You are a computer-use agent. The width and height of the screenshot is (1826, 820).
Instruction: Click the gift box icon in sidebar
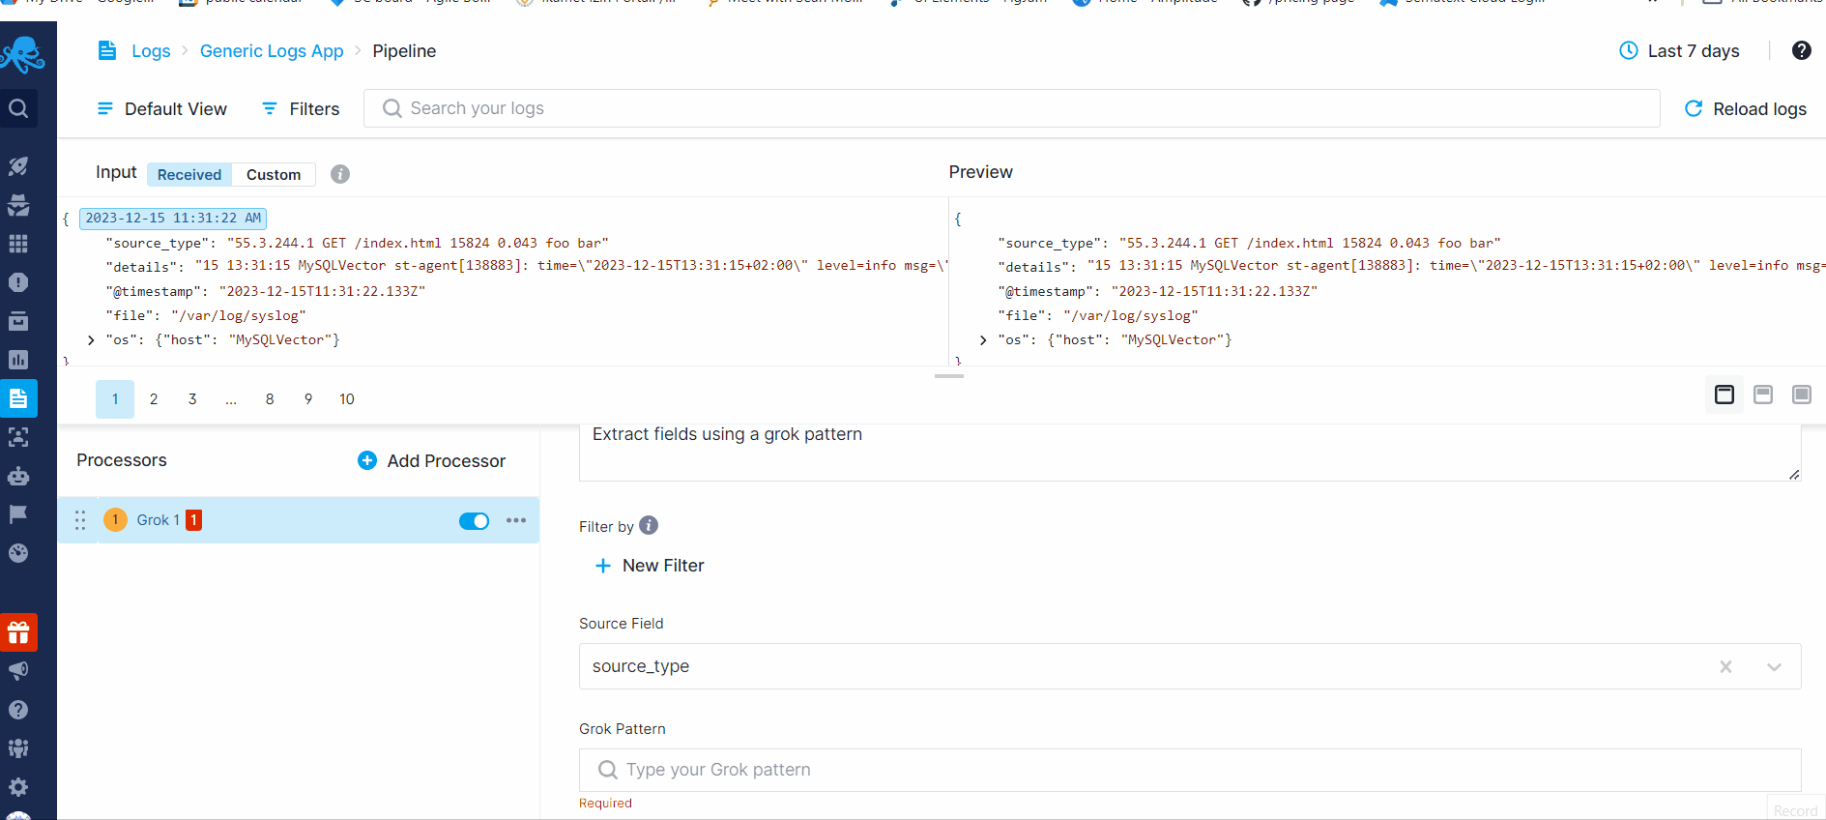[18, 632]
